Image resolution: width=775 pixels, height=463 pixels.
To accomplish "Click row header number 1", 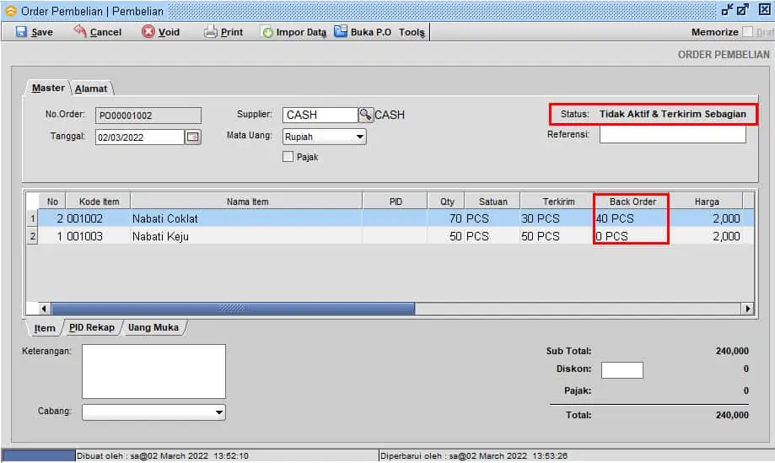I will [x=33, y=219].
